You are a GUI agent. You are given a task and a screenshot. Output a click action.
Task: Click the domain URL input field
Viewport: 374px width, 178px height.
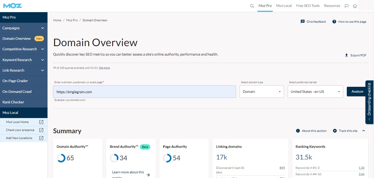[x=144, y=91]
